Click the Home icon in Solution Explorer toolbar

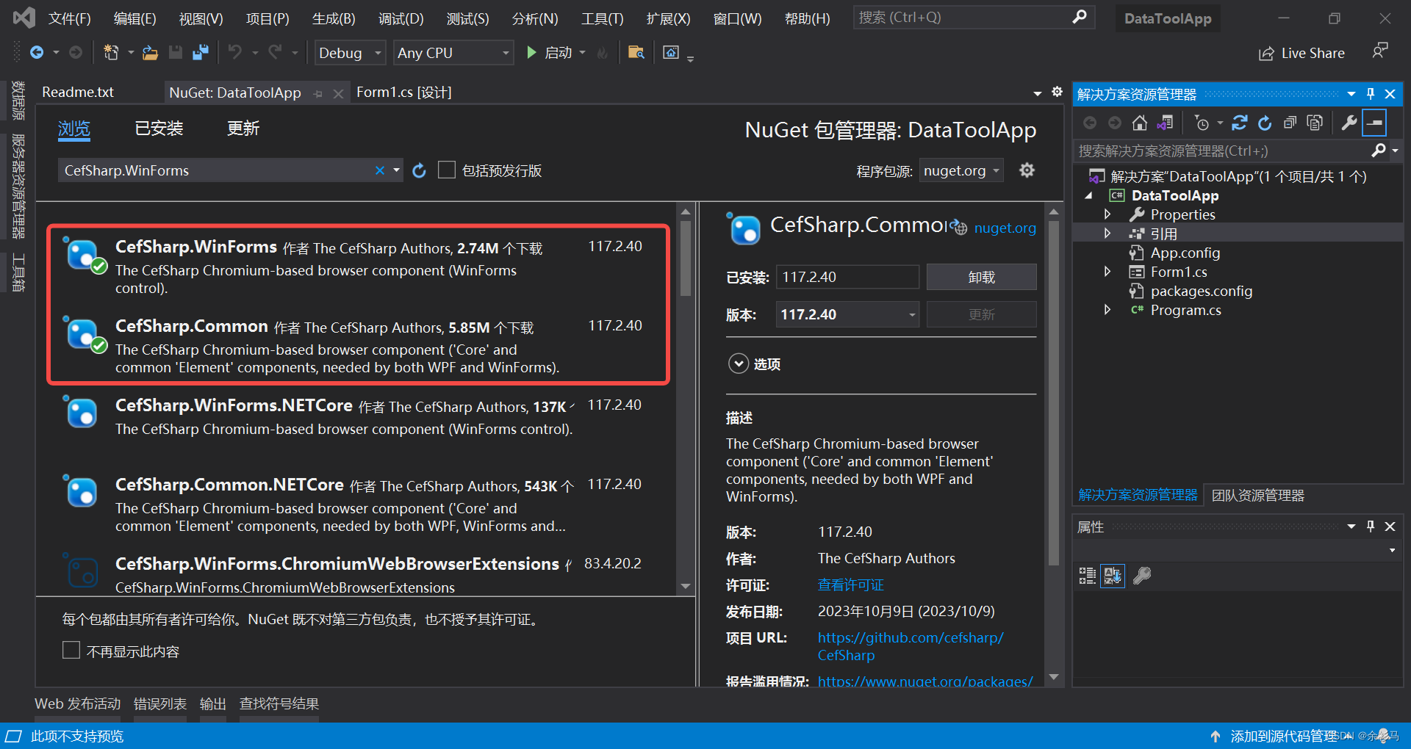pos(1140,122)
